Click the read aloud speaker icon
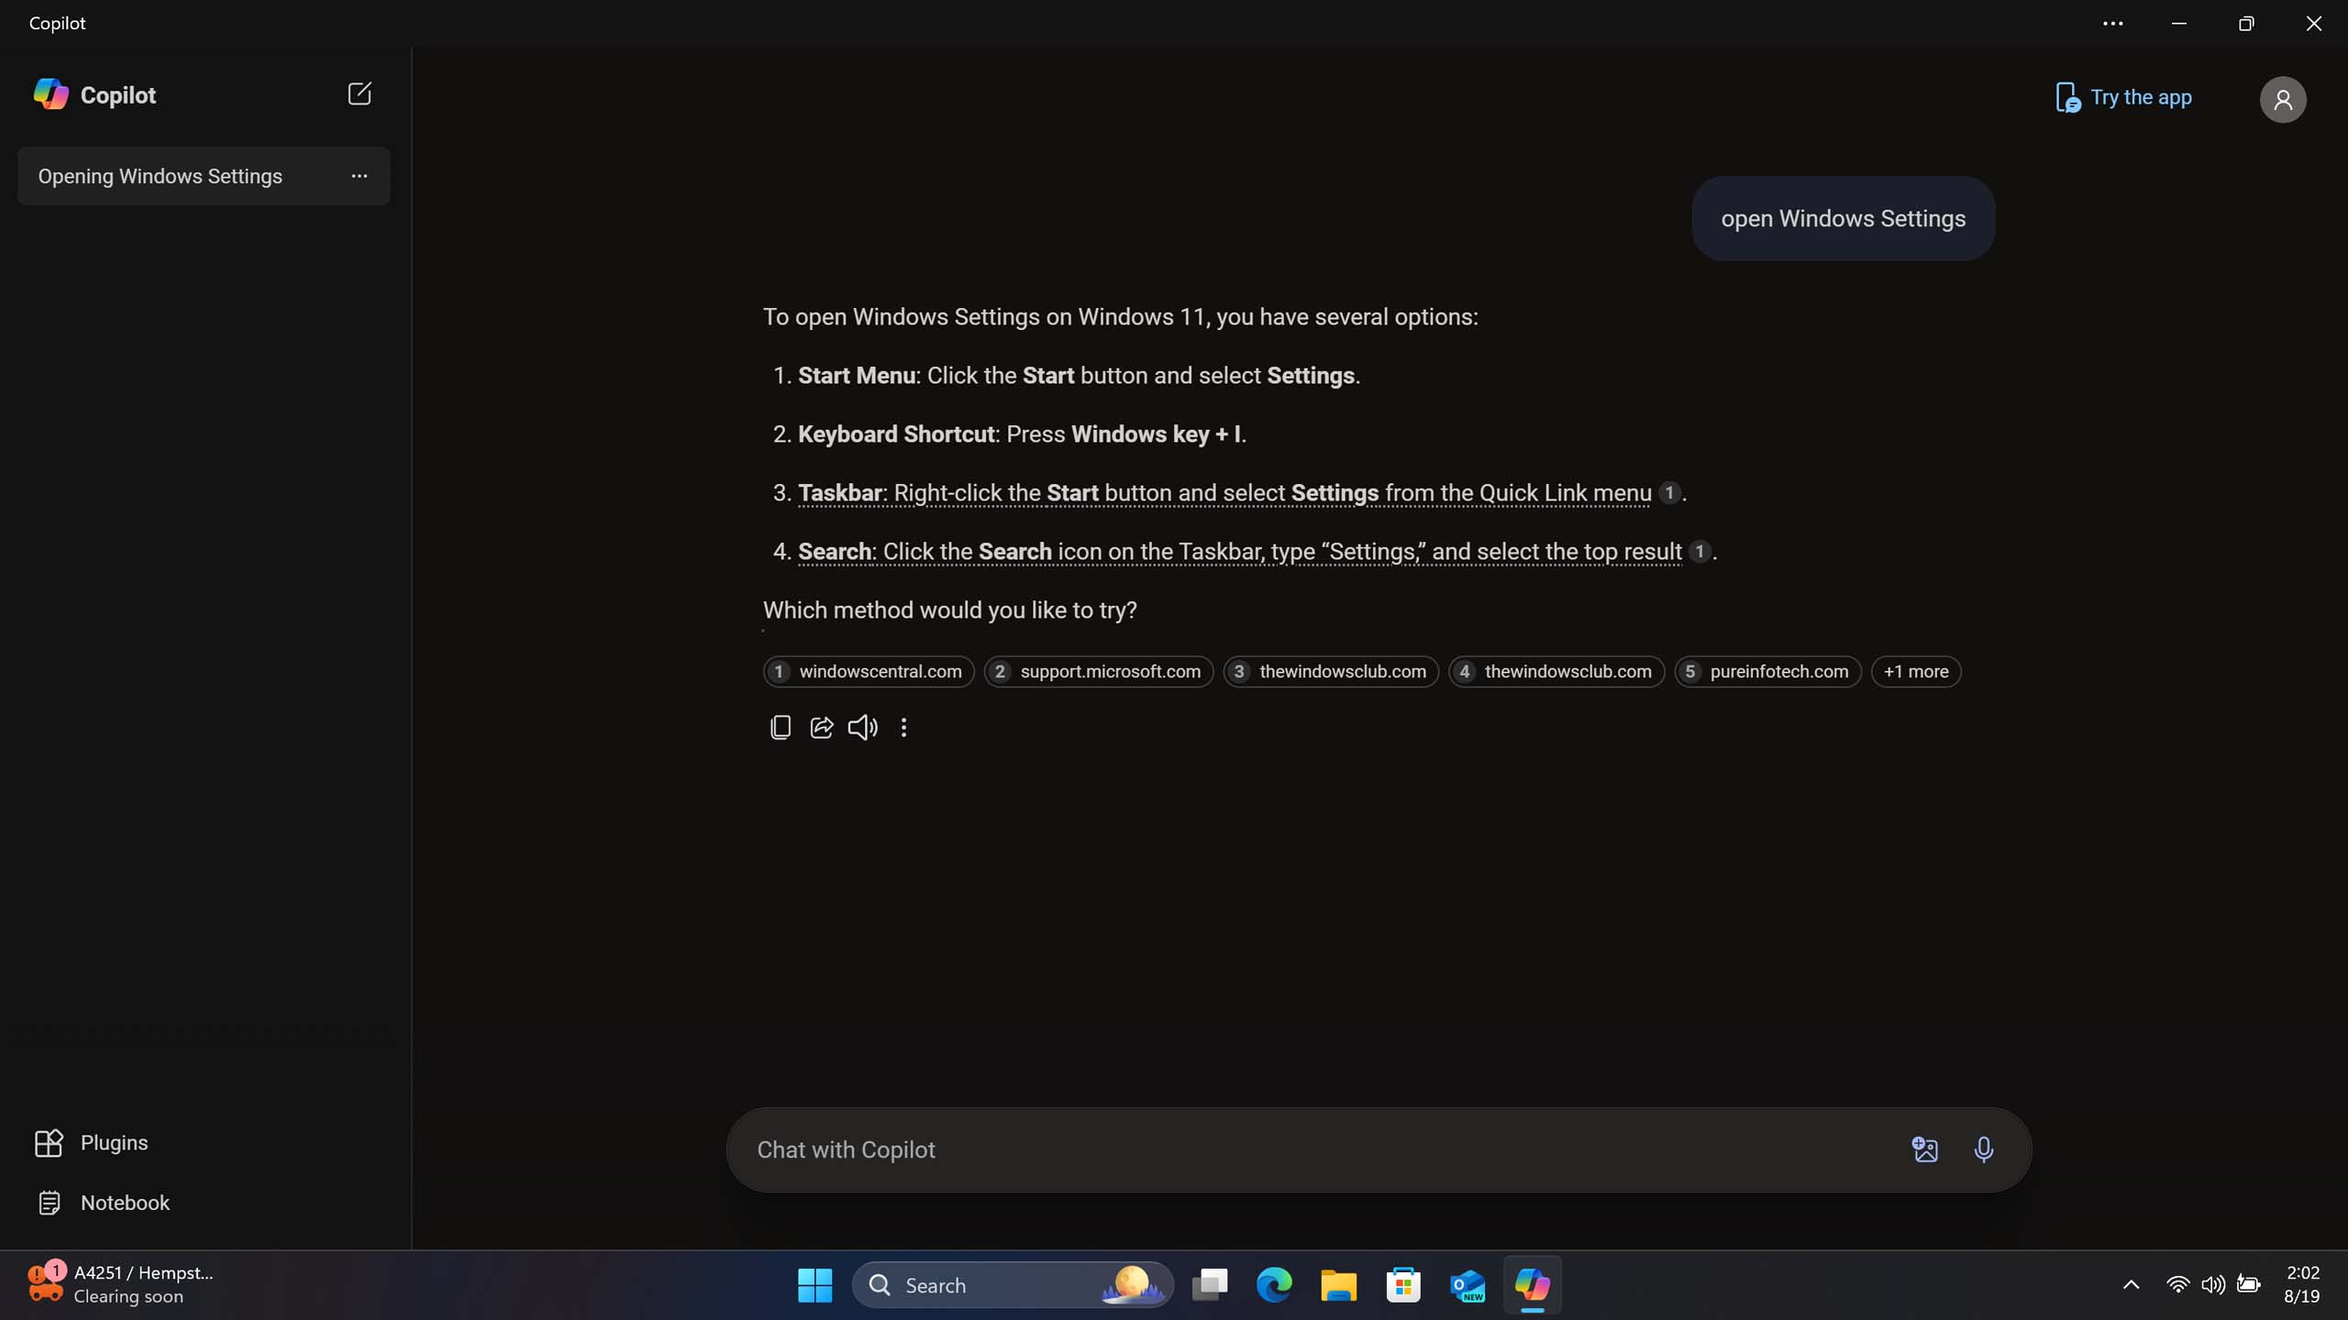 click(863, 729)
